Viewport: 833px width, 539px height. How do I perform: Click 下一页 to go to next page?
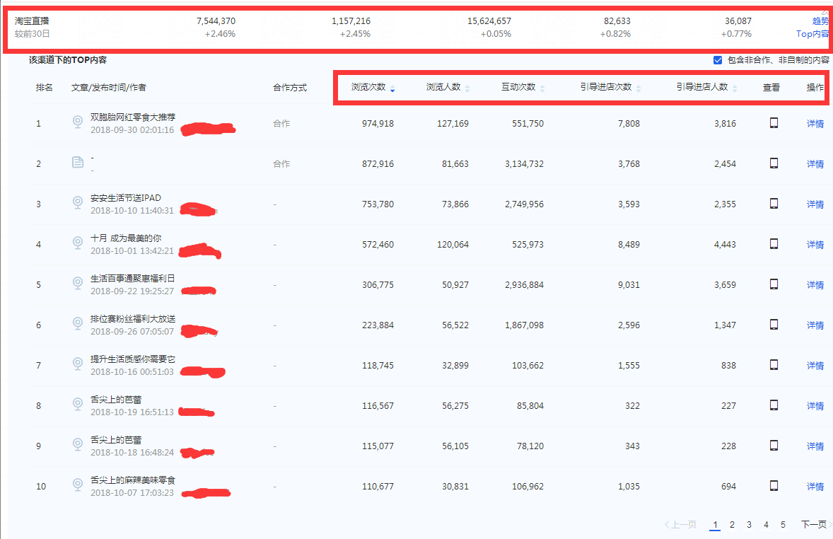pos(813,525)
